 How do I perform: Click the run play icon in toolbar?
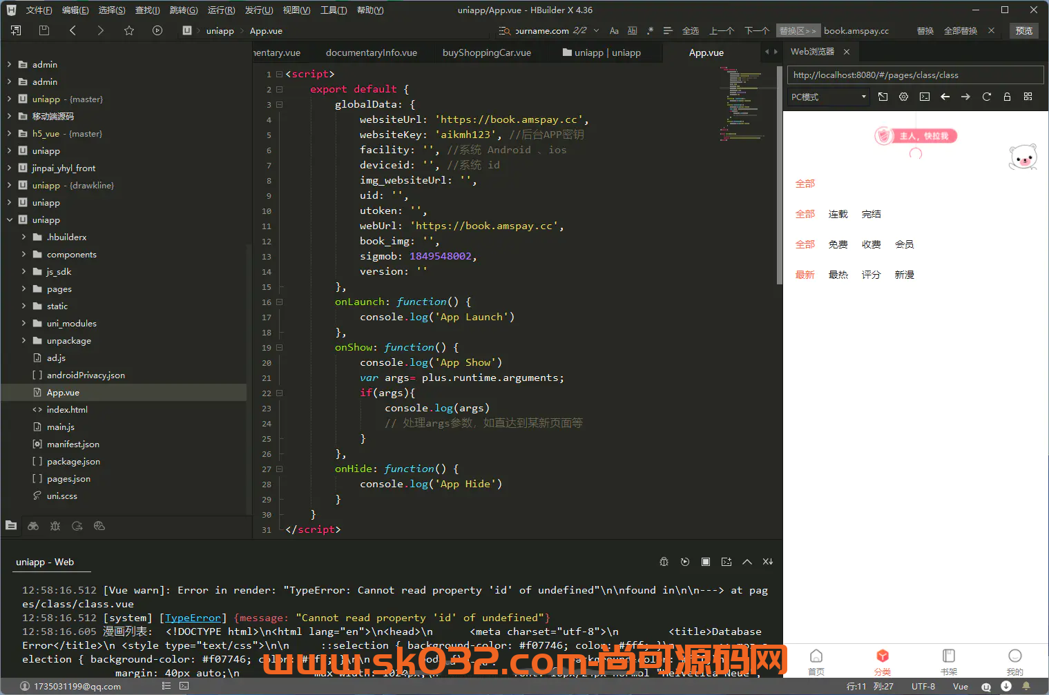(157, 30)
